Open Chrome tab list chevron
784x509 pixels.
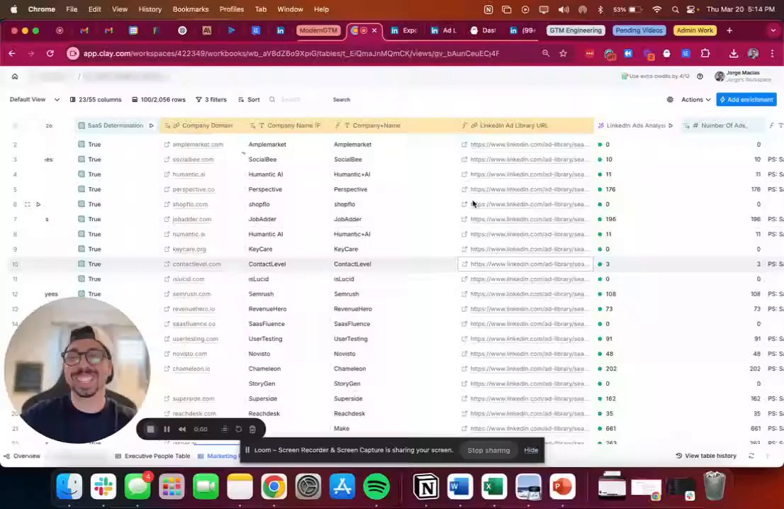click(x=773, y=30)
